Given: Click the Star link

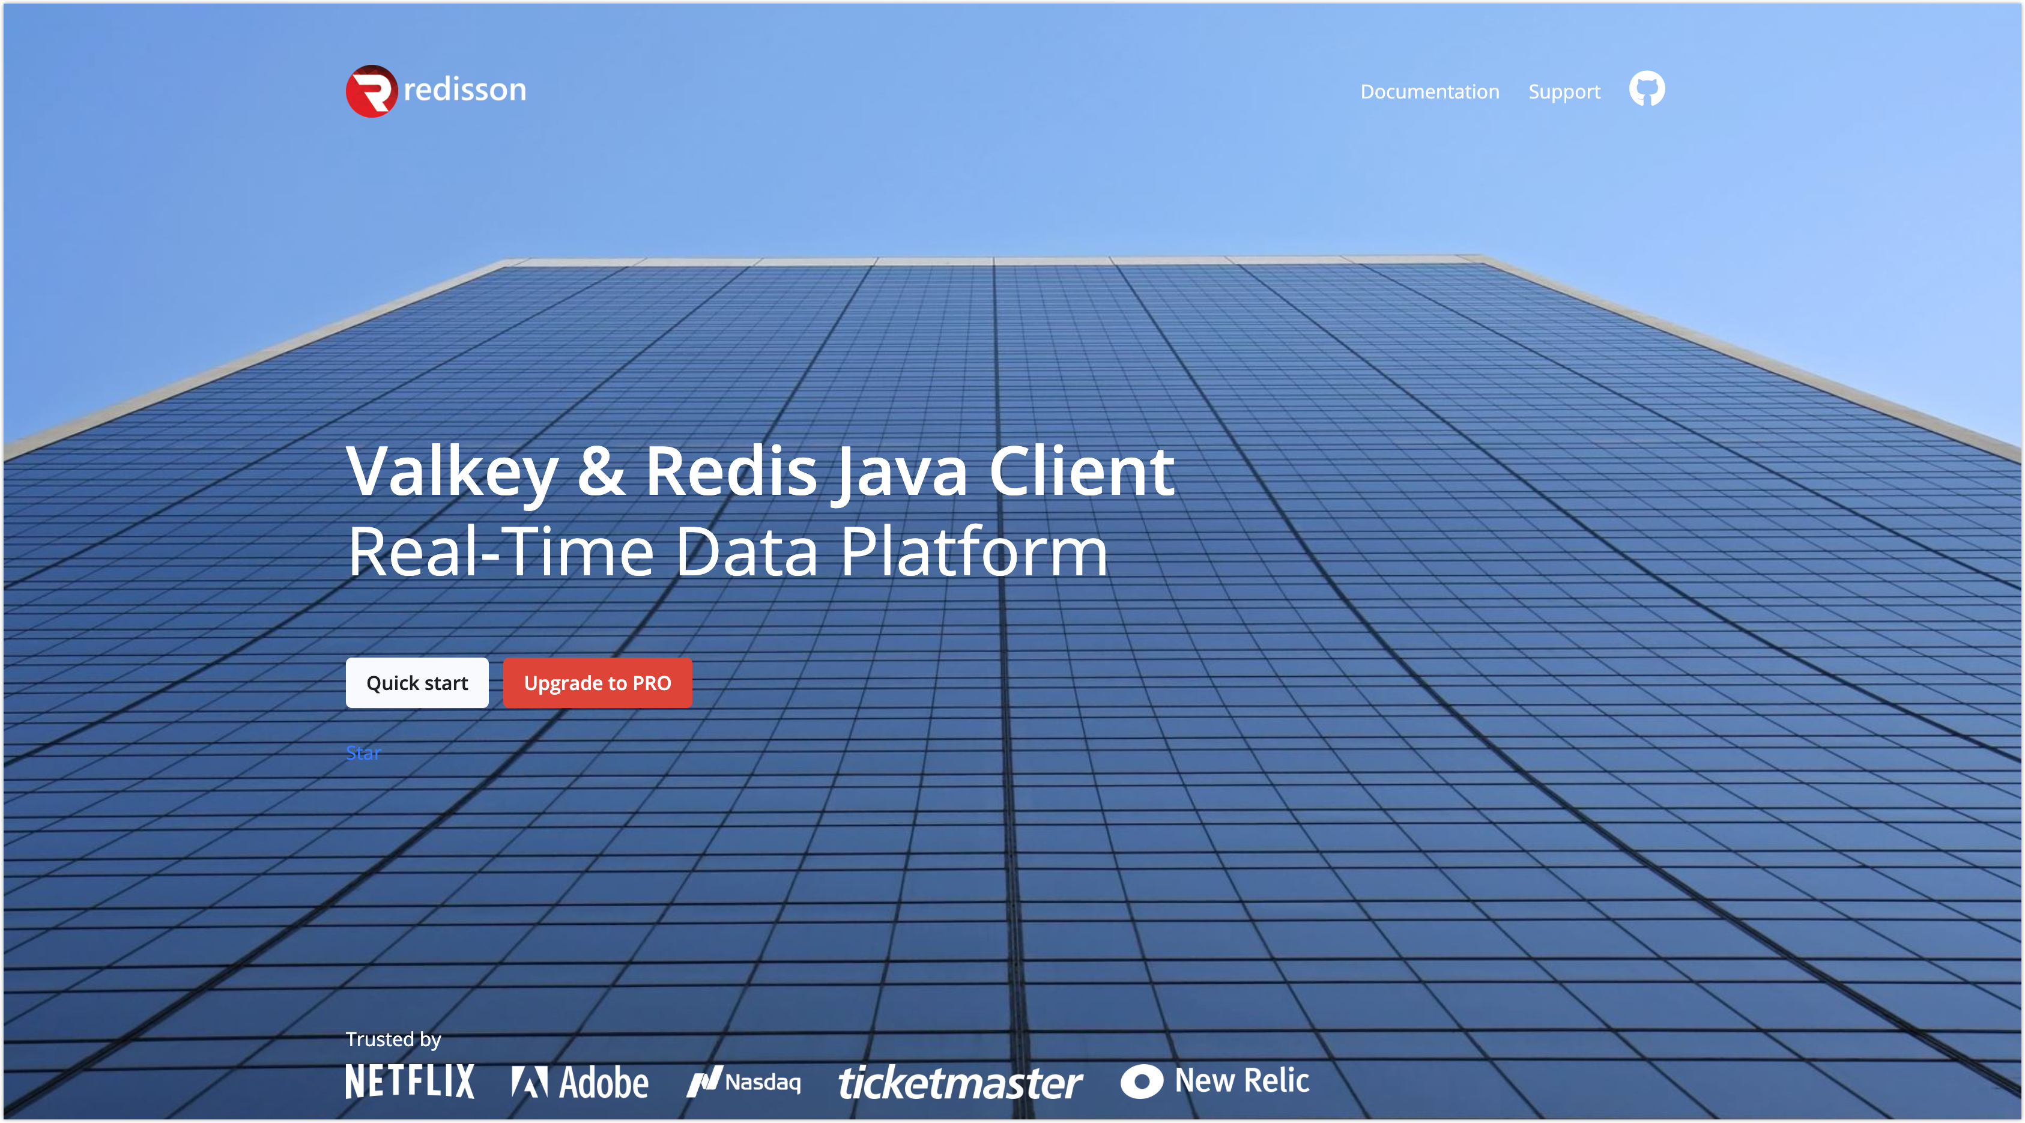Looking at the screenshot, I should [x=363, y=753].
